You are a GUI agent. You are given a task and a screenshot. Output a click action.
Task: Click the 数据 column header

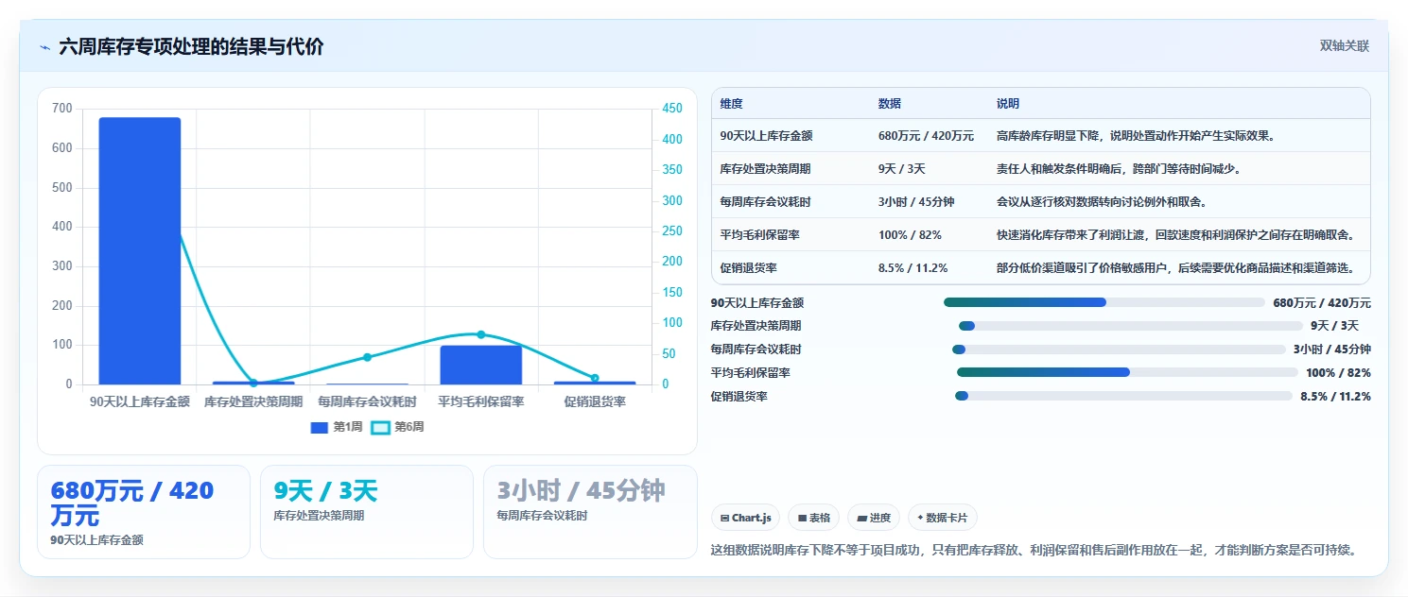890,104
